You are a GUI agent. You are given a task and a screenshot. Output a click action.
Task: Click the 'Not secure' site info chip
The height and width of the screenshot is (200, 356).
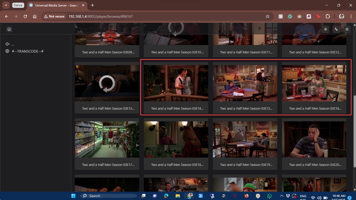(x=54, y=16)
